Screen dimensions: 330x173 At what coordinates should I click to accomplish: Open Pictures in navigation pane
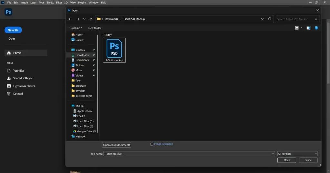click(x=78, y=65)
